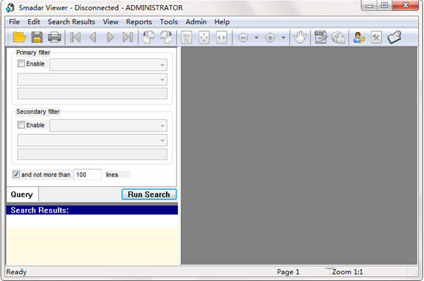424x281 pixels.
Task: Click the zoom in plus icon
Action: pos(270,37)
